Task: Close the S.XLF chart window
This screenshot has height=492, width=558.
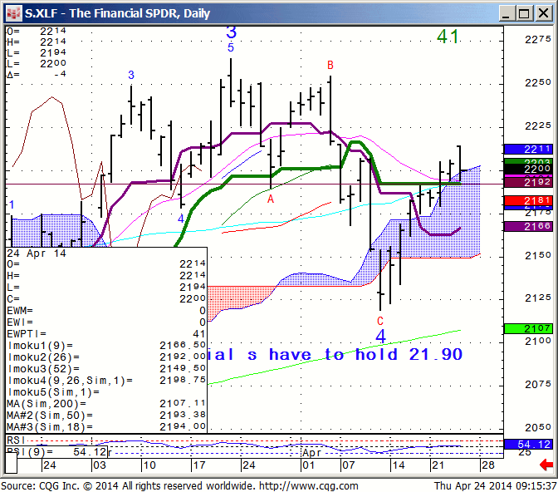Action: [543, 13]
